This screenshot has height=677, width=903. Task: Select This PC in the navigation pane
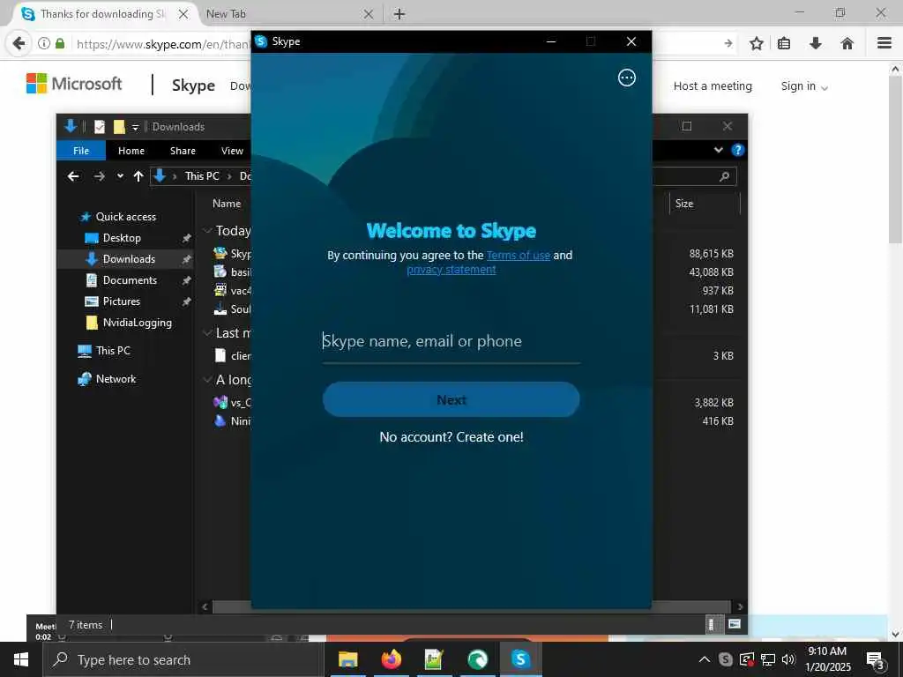[113, 351]
